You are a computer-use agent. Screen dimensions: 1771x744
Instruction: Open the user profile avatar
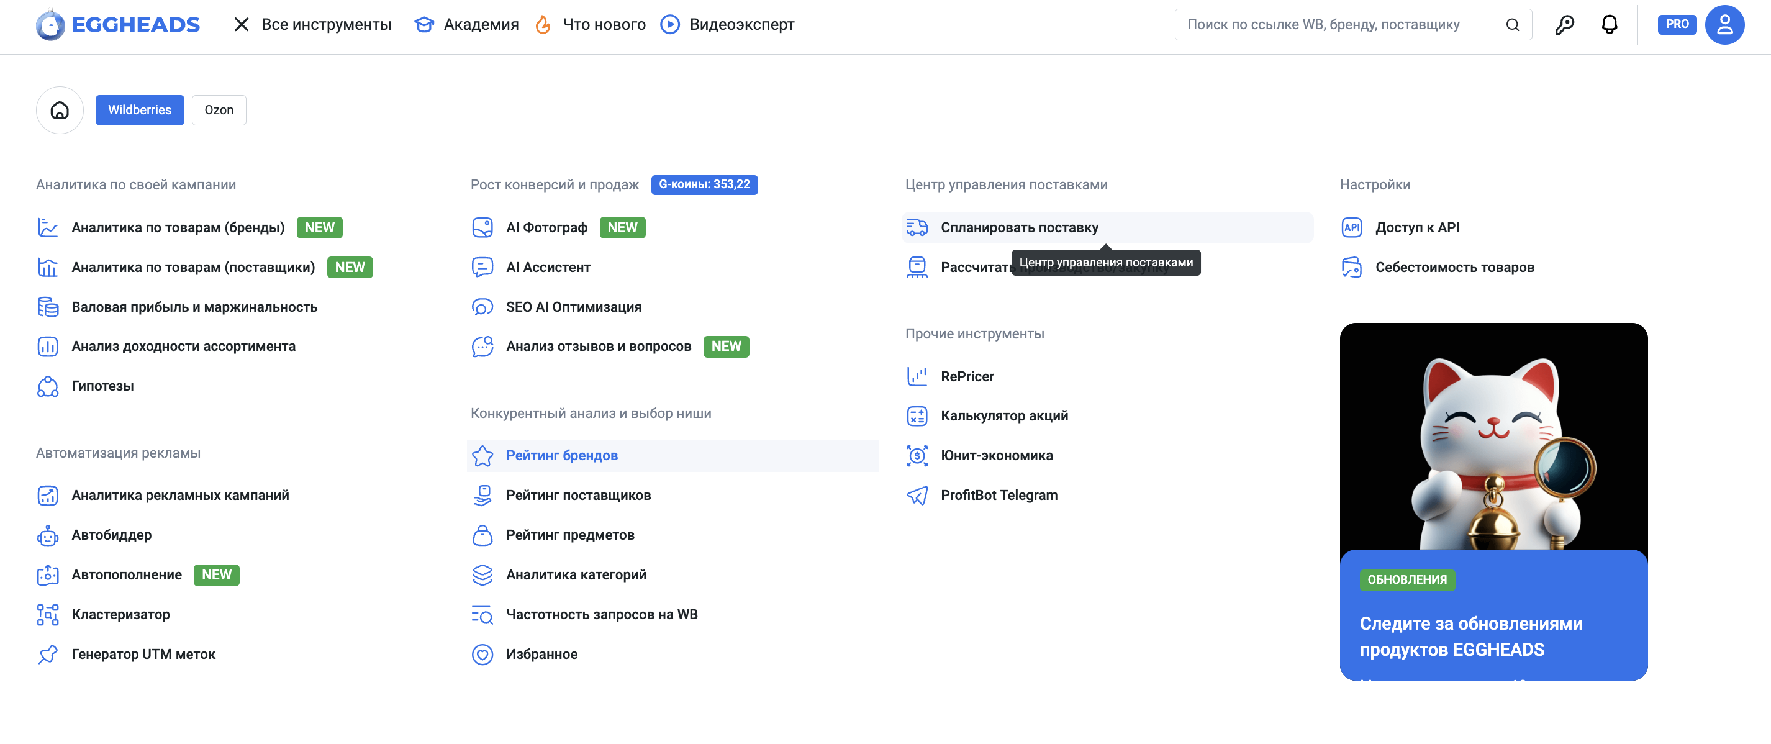[x=1724, y=25]
